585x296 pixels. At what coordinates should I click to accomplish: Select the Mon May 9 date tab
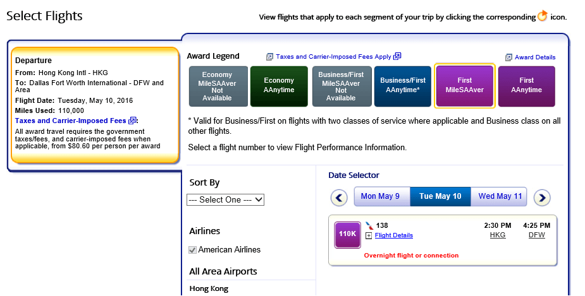[x=381, y=196]
